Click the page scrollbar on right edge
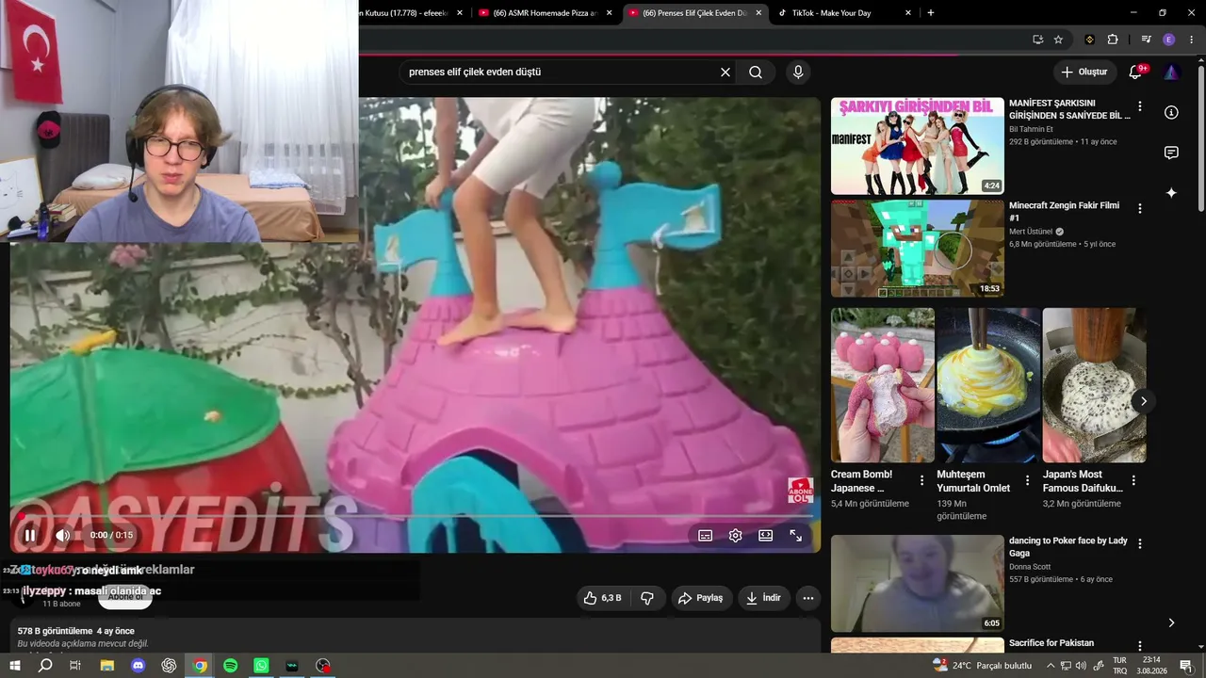 pos(1200,137)
